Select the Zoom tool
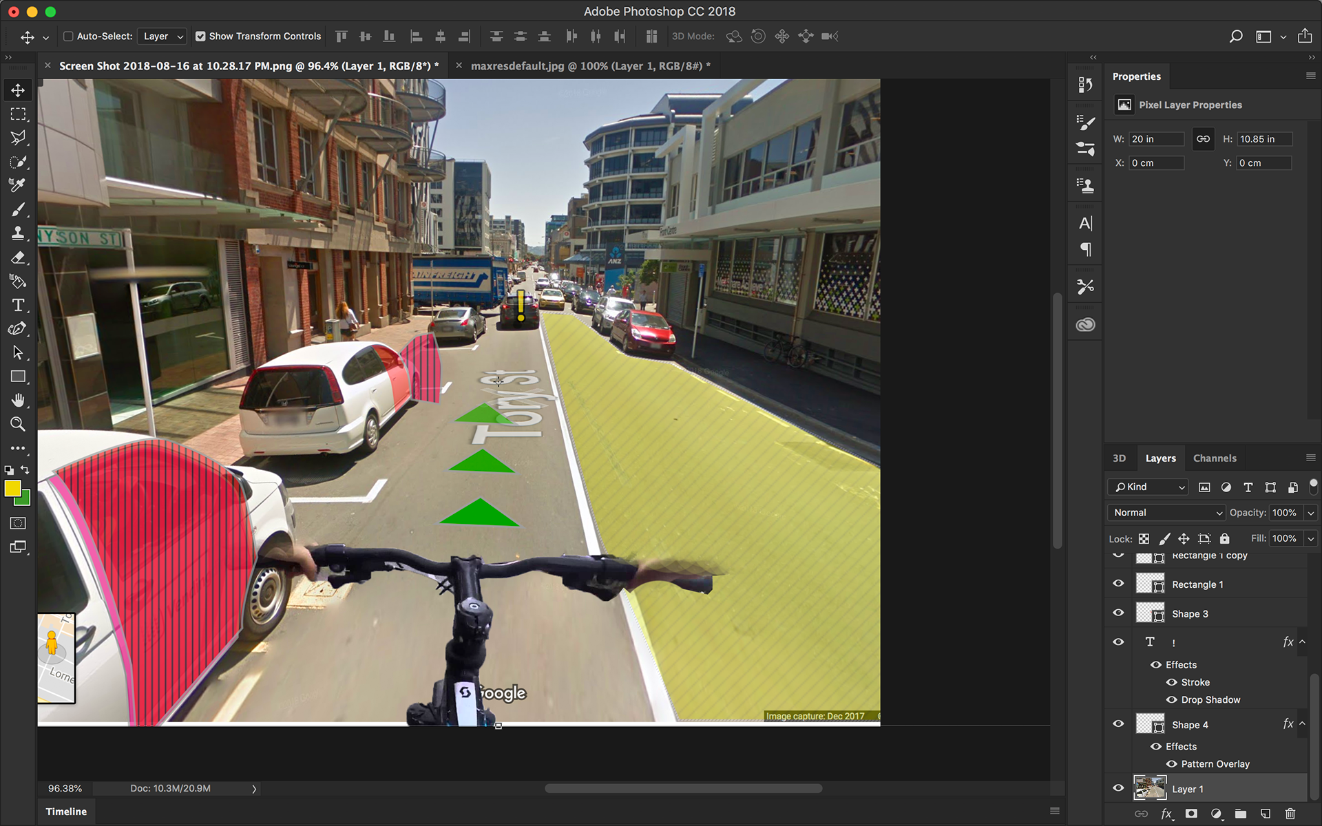This screenshot has width=1322, height=826. (x=18, y=424)
